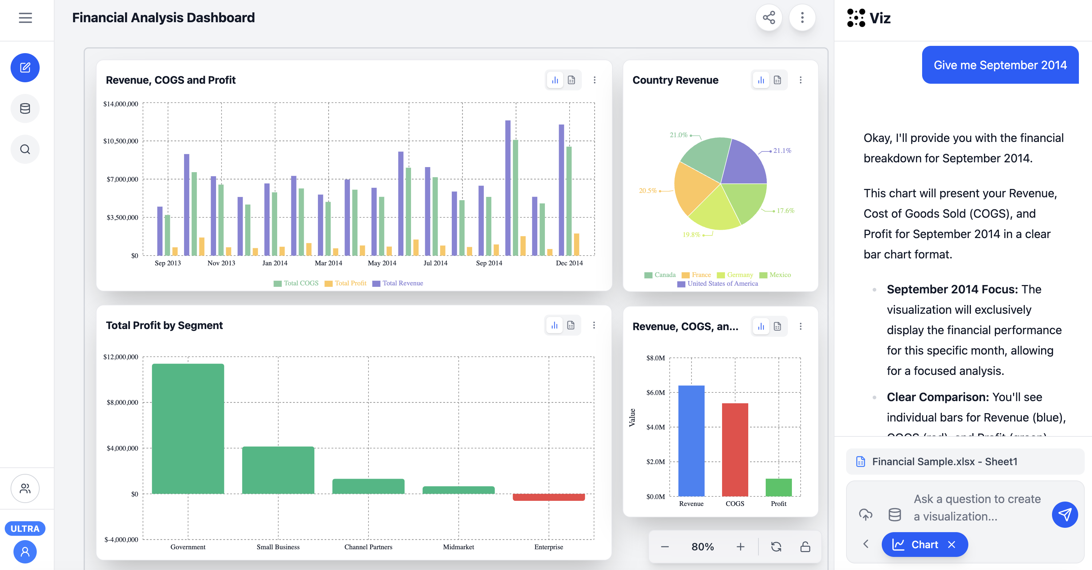1092x570 pixels.
Task: Reset dashboard zoom with refresh icon
Action: 776,547
